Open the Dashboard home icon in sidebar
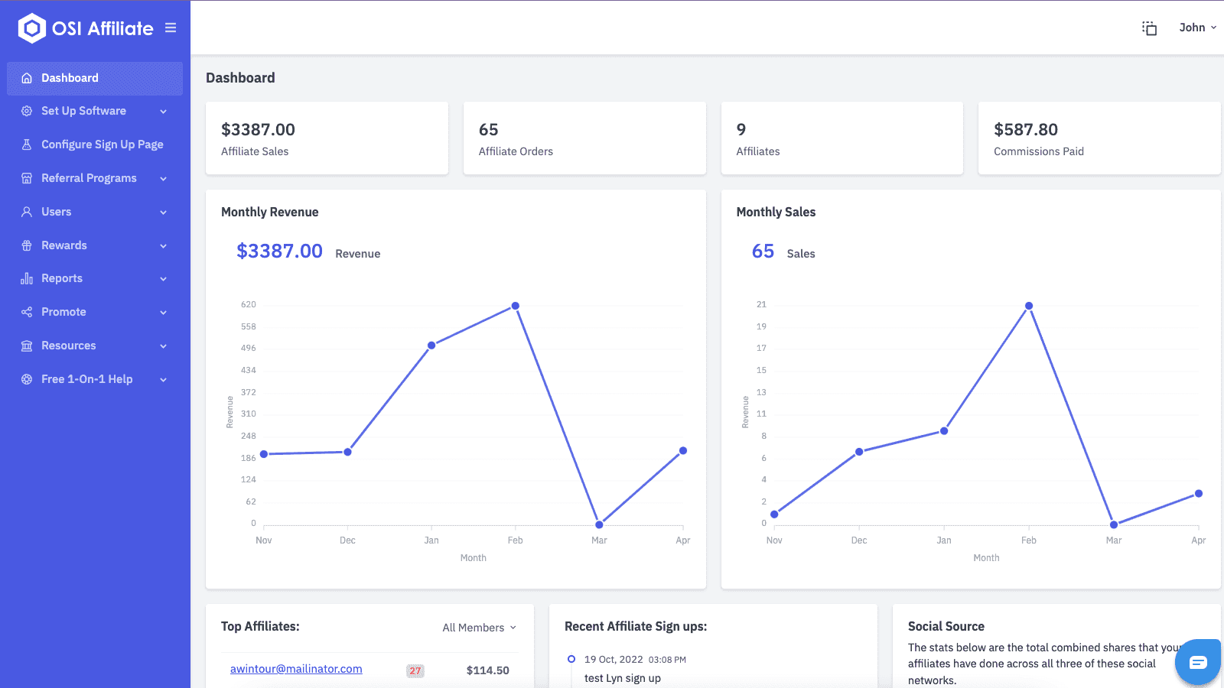 click(x=26, y=77)
